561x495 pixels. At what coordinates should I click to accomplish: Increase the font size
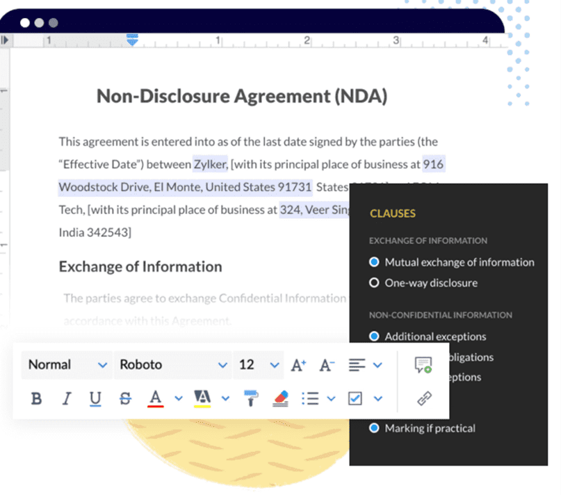tap(298, 365)
